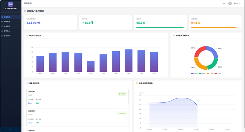This screenshot has width=245, height=132.
Task: Open the 设备监控 sidebar menu item
Action: coord(11,26)
